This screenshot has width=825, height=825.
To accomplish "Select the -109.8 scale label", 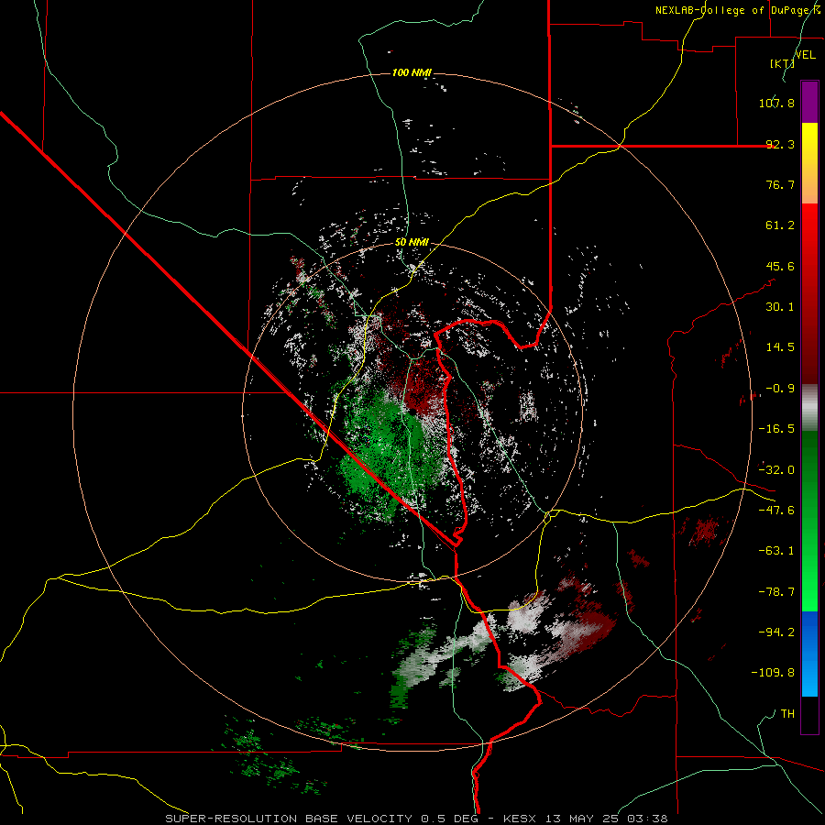I will (x=773, y=673).
